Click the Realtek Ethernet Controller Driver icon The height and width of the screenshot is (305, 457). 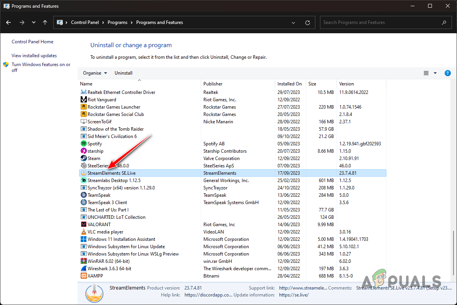(x=84, y=92)
